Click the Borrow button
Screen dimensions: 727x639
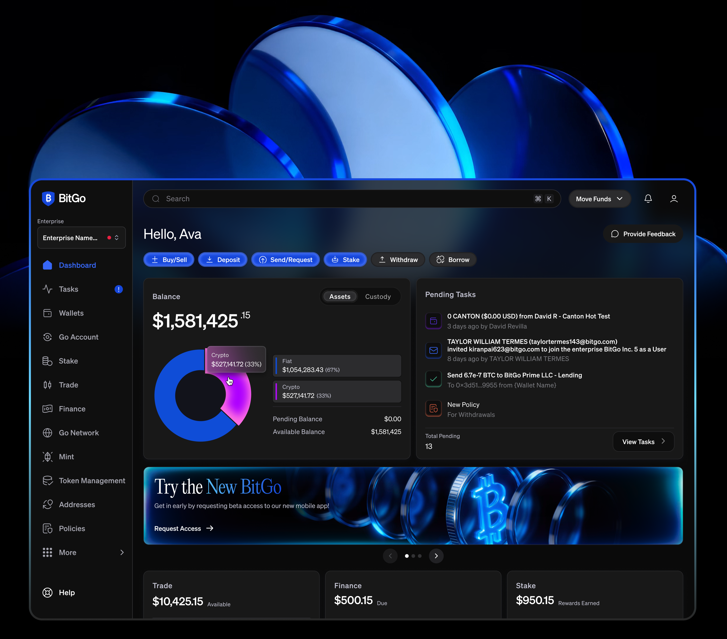[x=453, y=259]
